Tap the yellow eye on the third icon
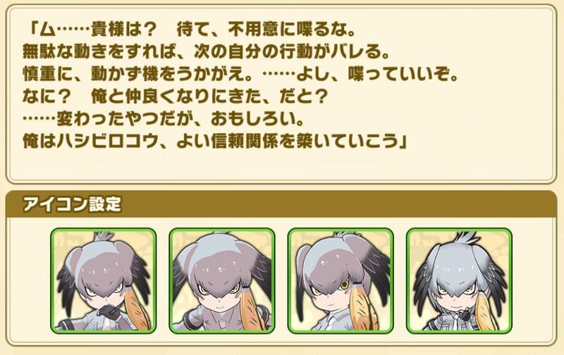 tap(345, 285)
